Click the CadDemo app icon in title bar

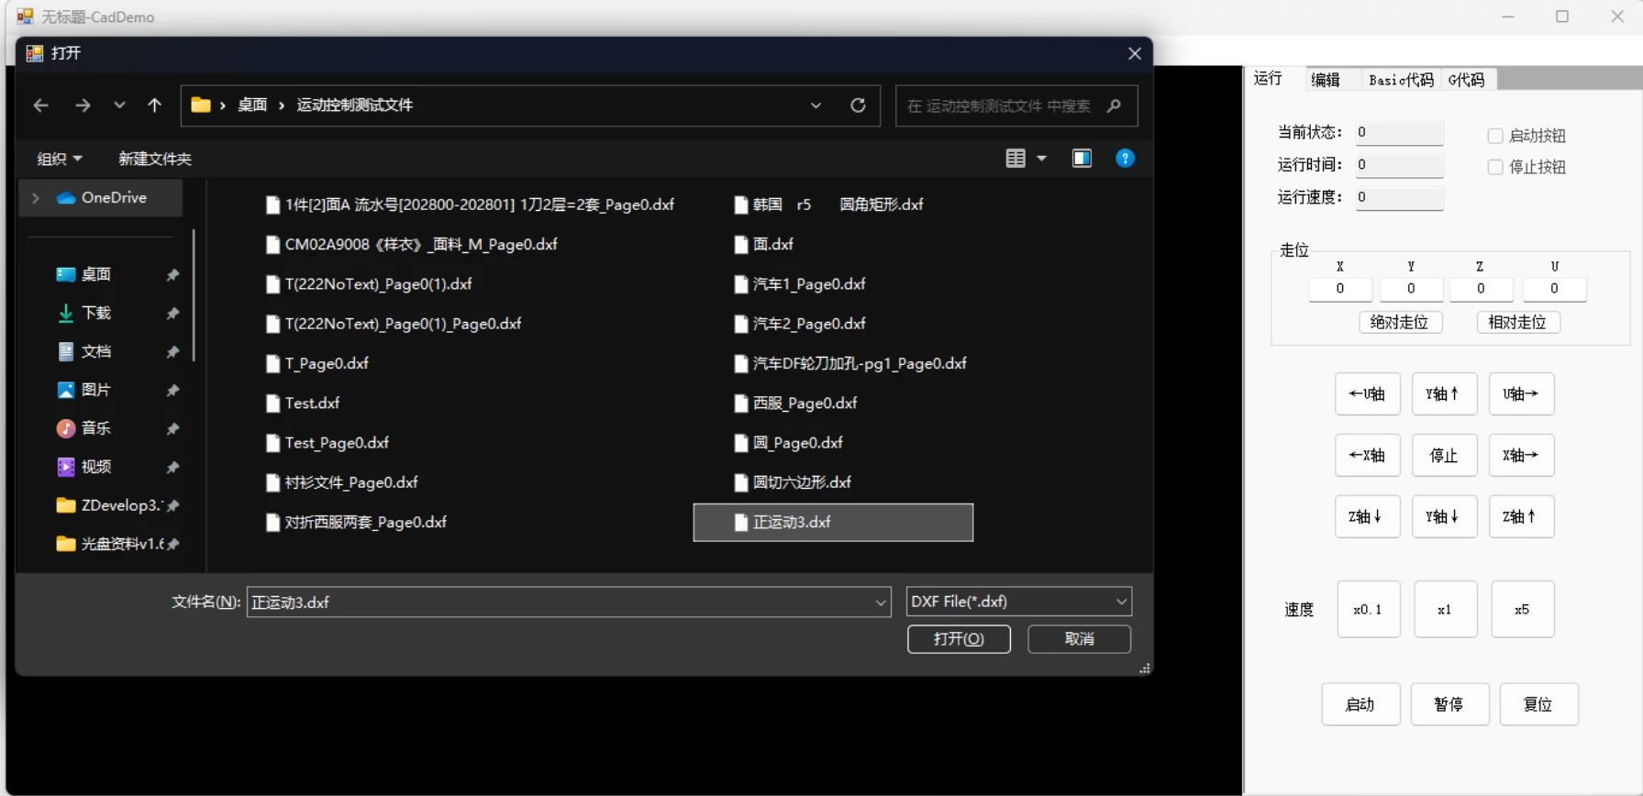25,17
